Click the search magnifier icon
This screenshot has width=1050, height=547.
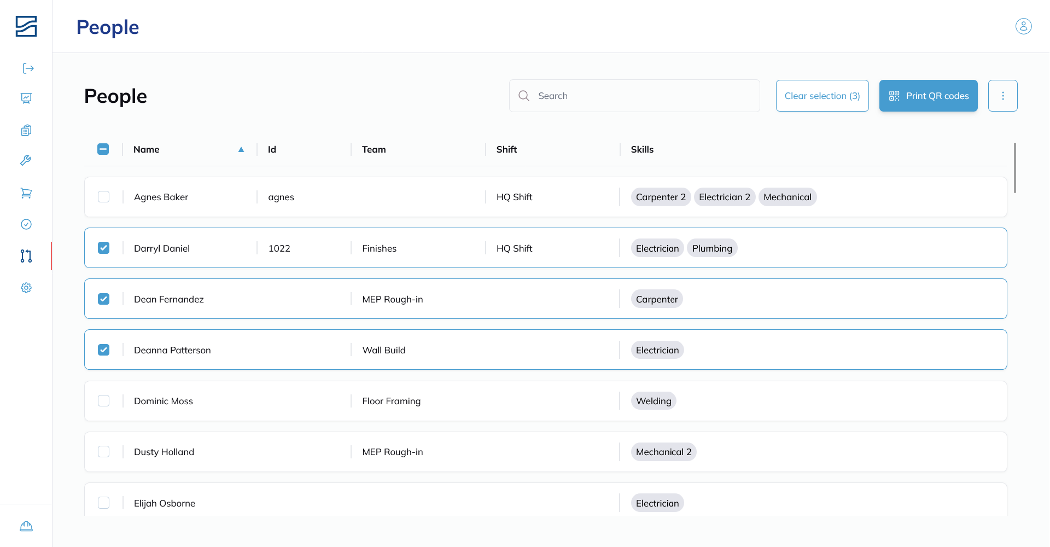(x=524, y=96)
